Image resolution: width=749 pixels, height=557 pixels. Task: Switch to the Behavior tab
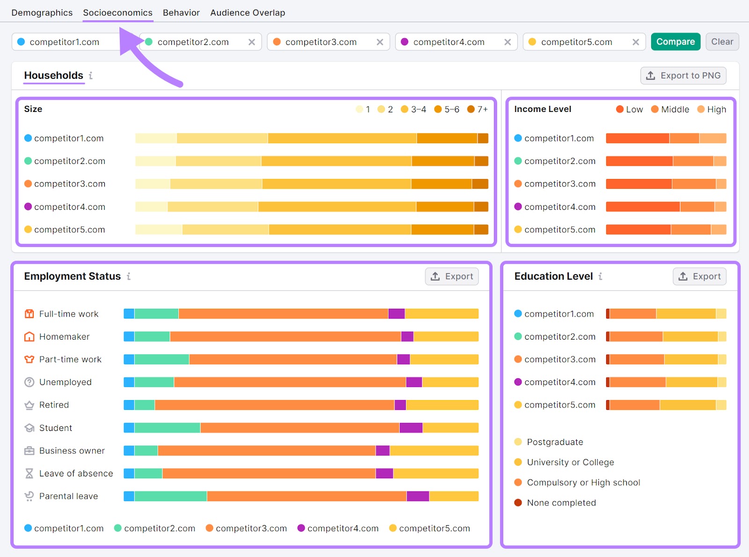click(x=181, y=13)
